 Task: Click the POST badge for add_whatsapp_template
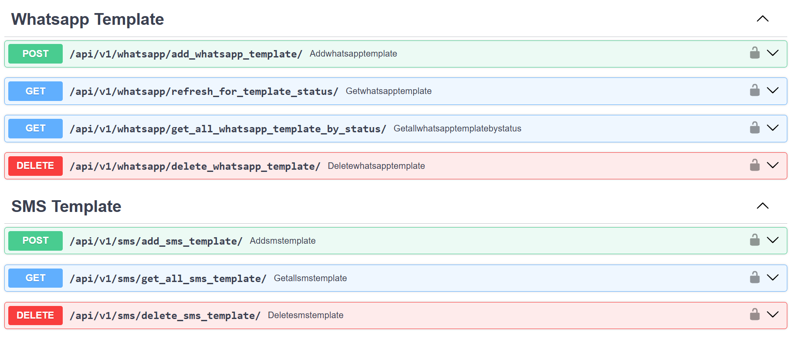click(x=35, y=54)
